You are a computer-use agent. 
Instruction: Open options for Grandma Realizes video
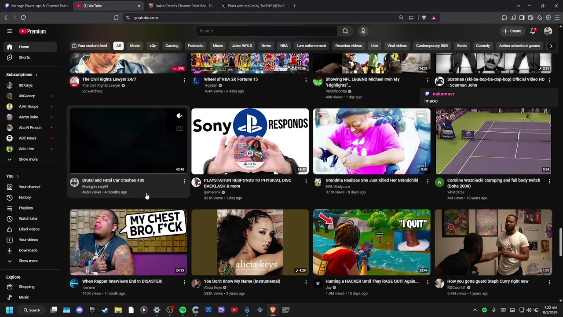[428, 181]
